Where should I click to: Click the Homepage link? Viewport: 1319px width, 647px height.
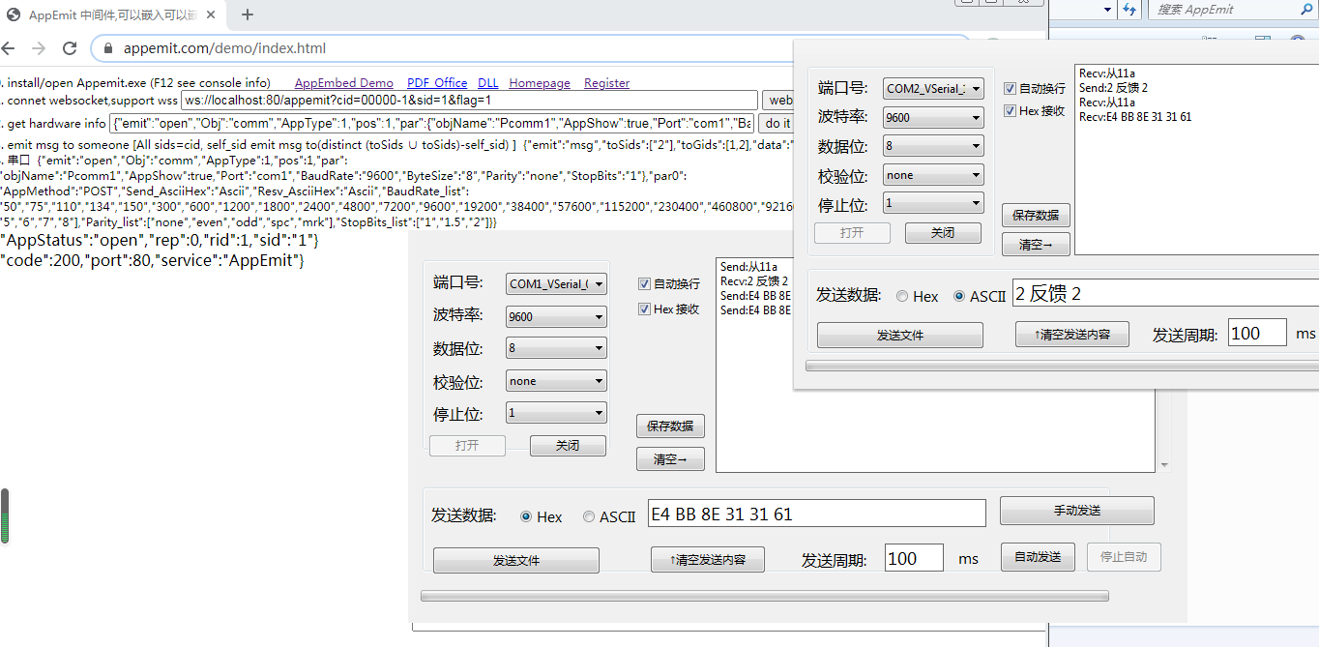(x=539, y=82)
